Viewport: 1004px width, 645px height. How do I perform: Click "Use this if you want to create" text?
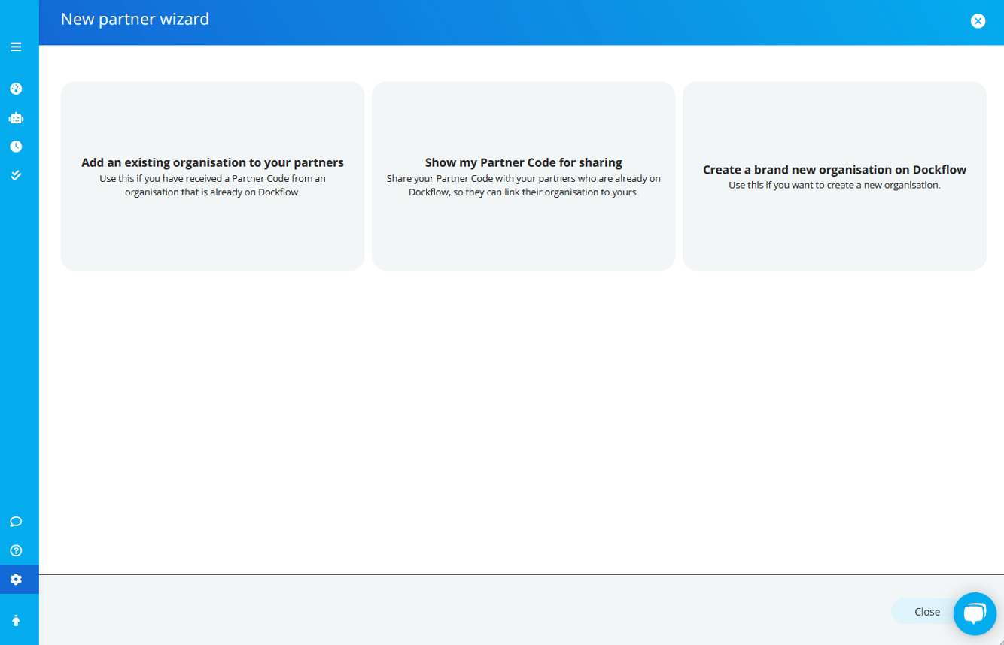[x=834, y=185]
